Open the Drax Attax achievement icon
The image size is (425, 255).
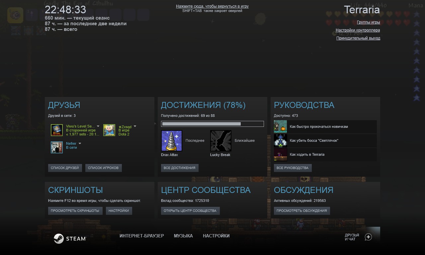pos(172,141)
